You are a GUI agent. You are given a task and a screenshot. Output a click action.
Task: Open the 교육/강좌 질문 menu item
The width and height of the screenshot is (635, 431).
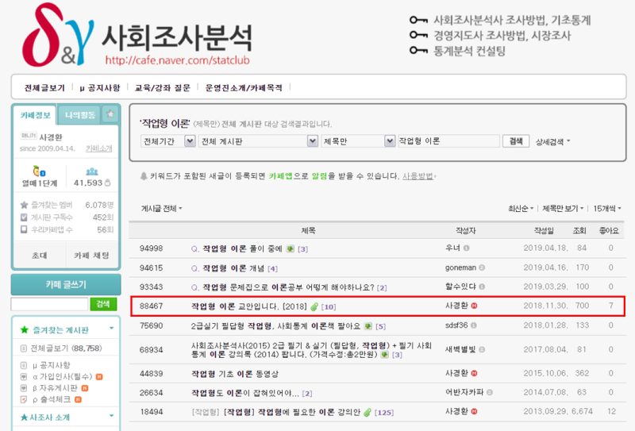pos(163,88)
